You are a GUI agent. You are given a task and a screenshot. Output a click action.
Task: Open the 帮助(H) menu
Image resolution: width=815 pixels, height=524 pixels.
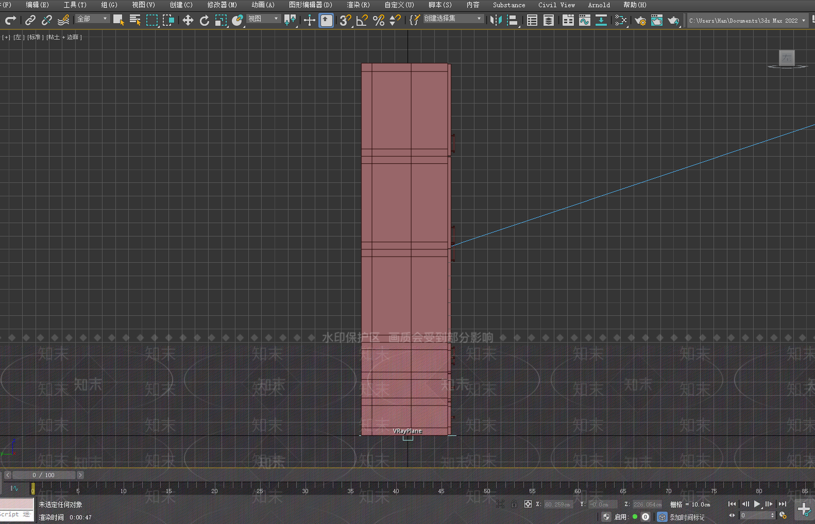(x=635, y=5)
